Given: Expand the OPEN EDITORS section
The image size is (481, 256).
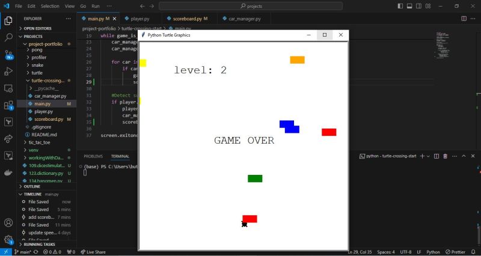Looking at the screenshot, I should coord(47,28).
